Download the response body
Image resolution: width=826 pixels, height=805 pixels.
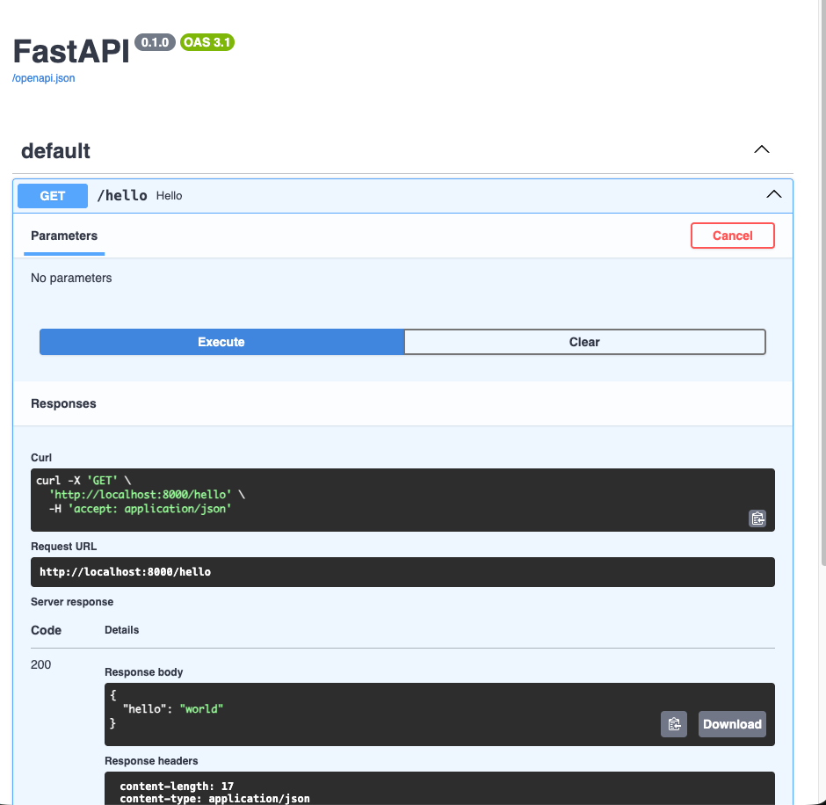(x=732, y=723)
